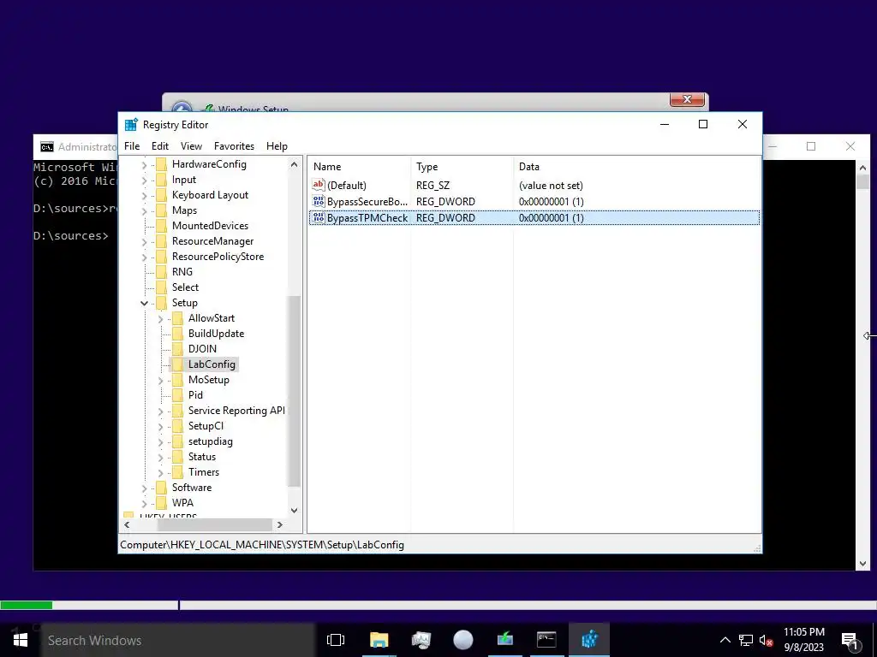Select the HardwareConfig folder icon
Image resolution: width=877 pixels, height=657 pixels.
pyautogui.click(x=162, y=164)
